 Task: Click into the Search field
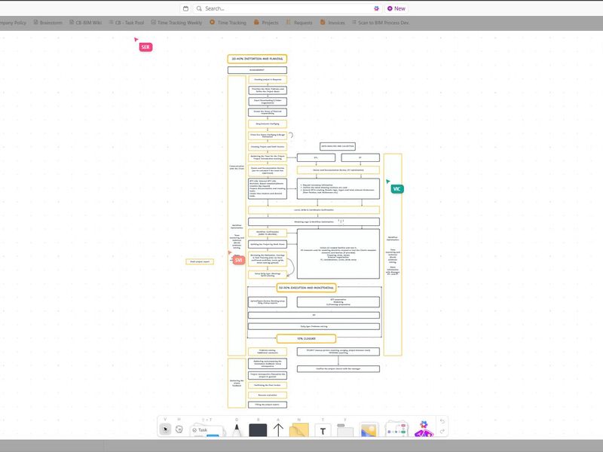(287, 8)
